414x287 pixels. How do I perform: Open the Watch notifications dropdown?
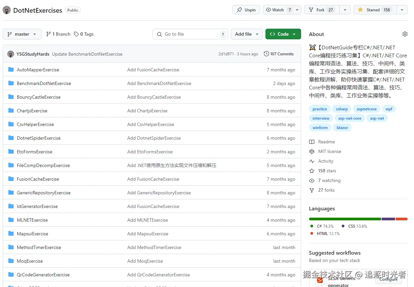coord(282,10)
